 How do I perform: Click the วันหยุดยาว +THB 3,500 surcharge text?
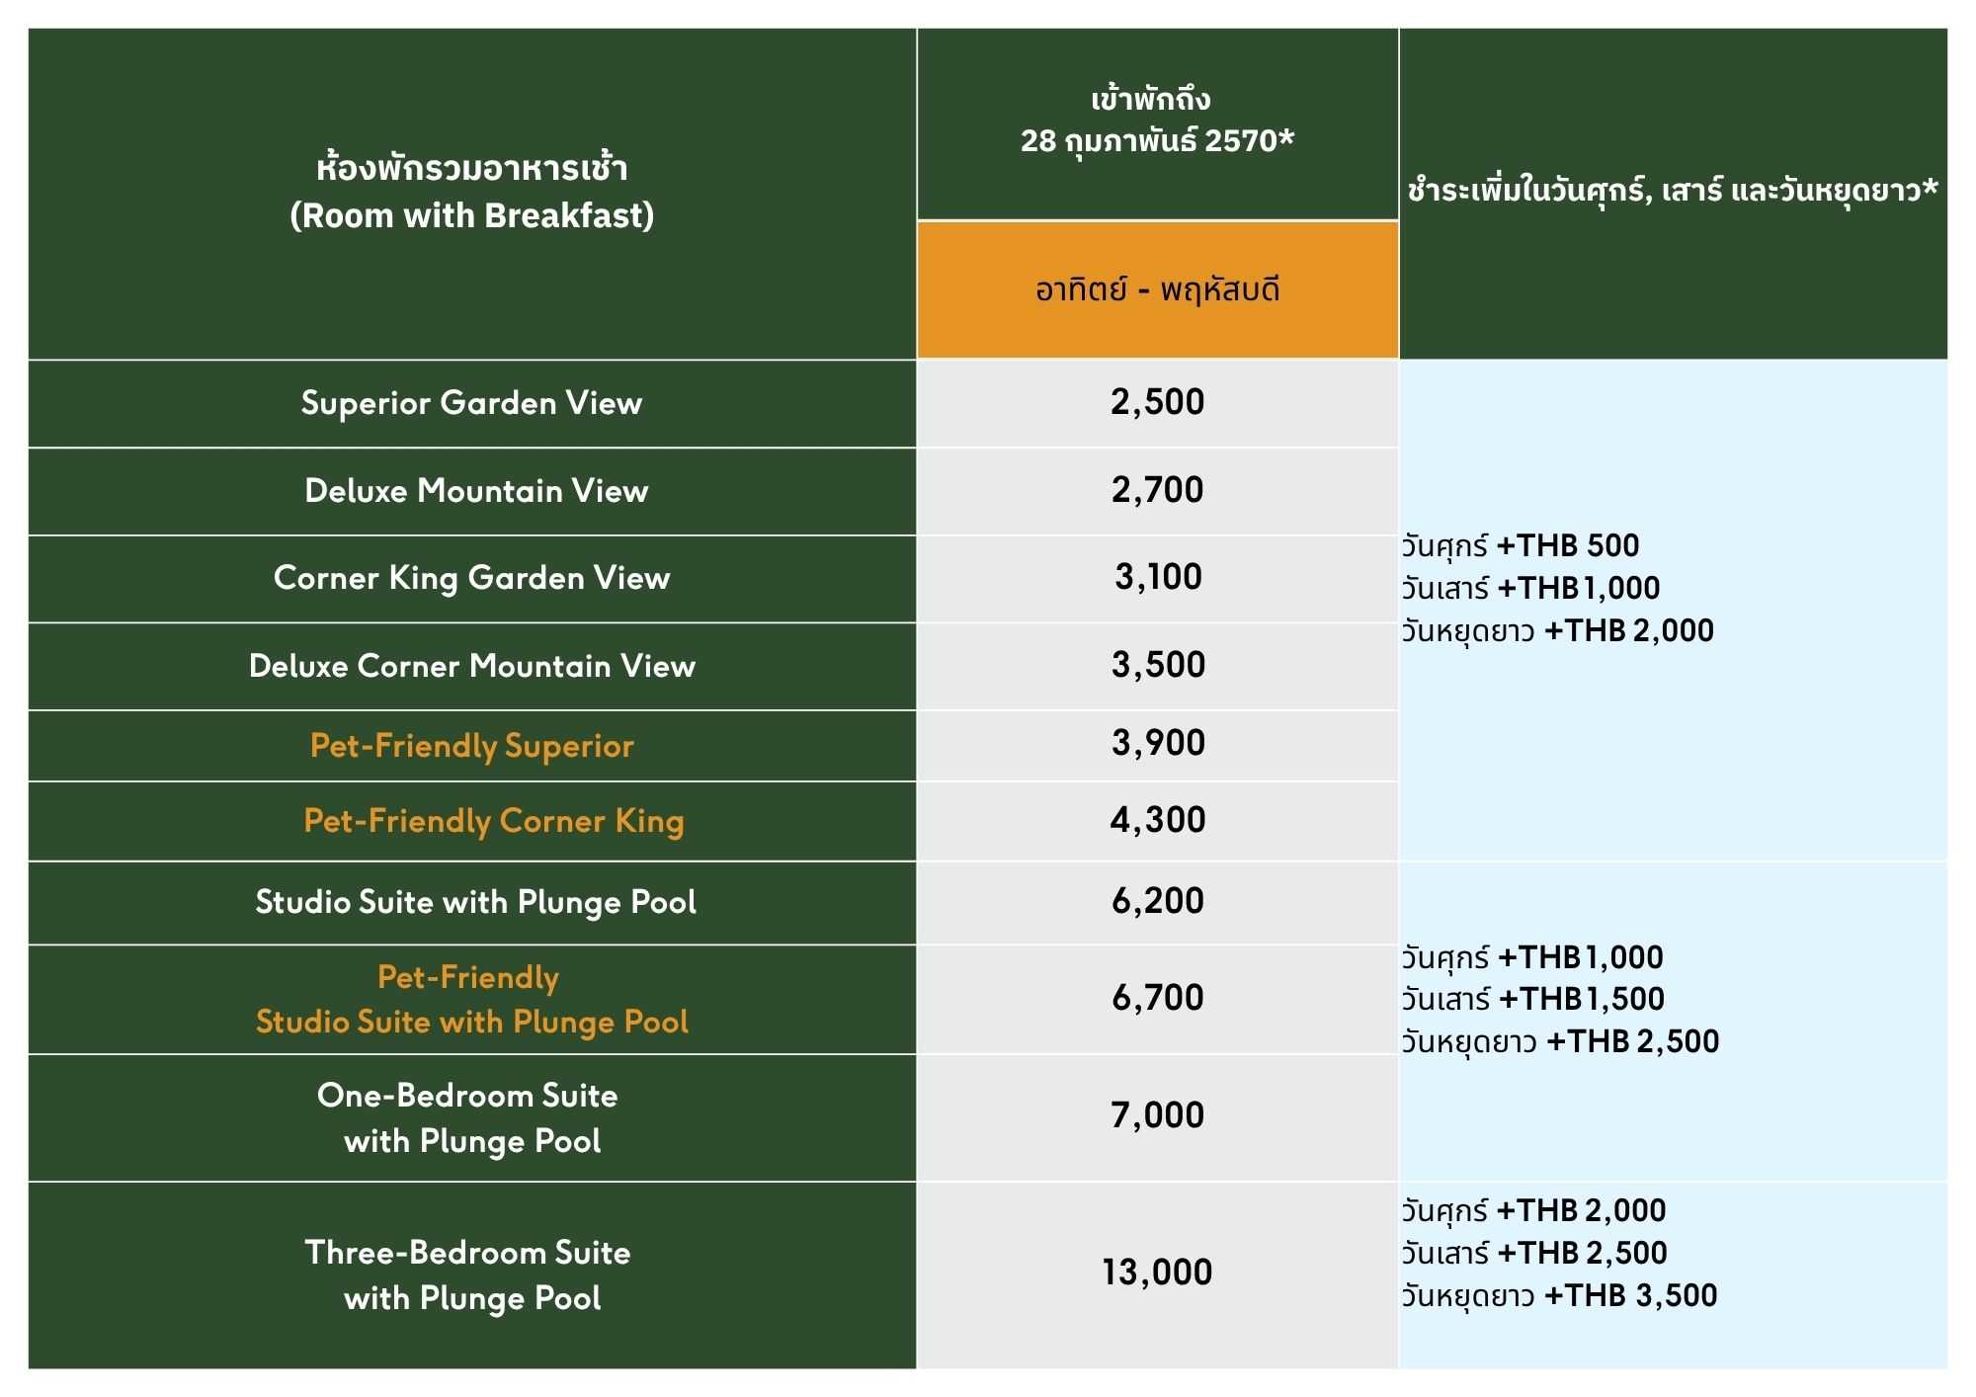pyautogui.click(x=1560, y=1295)
